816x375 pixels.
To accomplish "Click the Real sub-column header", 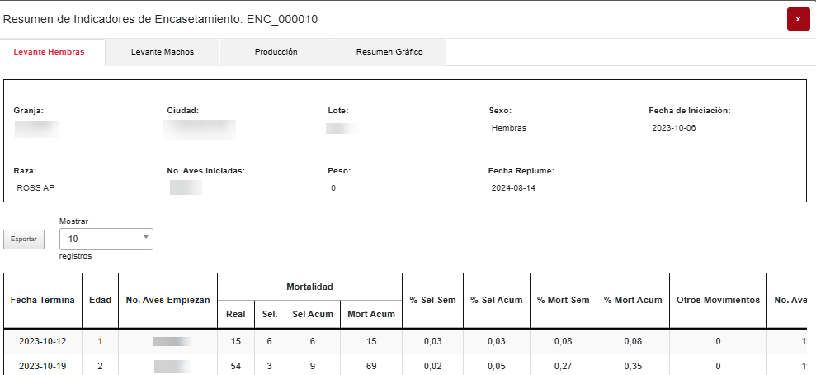I will (x=236, y=314).
